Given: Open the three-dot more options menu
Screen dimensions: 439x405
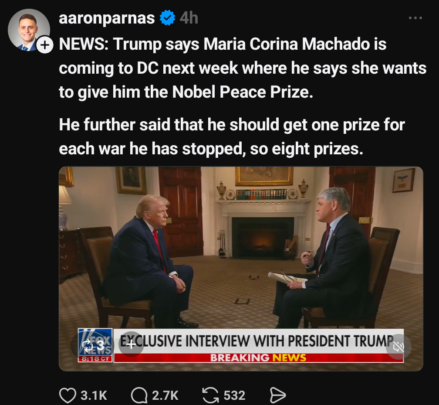Looking at the screenshot, I should click(x=415, y=18).
